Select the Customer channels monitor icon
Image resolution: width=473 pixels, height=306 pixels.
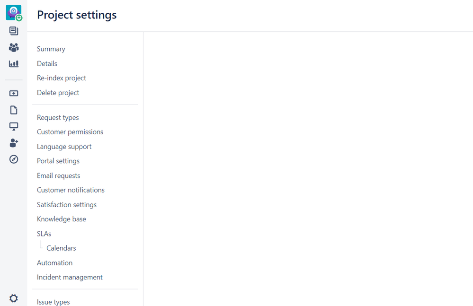click(13, 126)
